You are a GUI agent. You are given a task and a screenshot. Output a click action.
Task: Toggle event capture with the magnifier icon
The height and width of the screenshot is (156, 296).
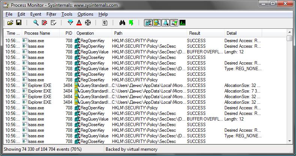point(36,23)
